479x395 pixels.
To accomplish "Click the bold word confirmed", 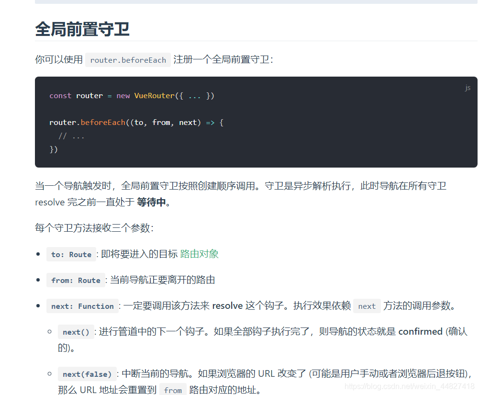I will 420,331.
